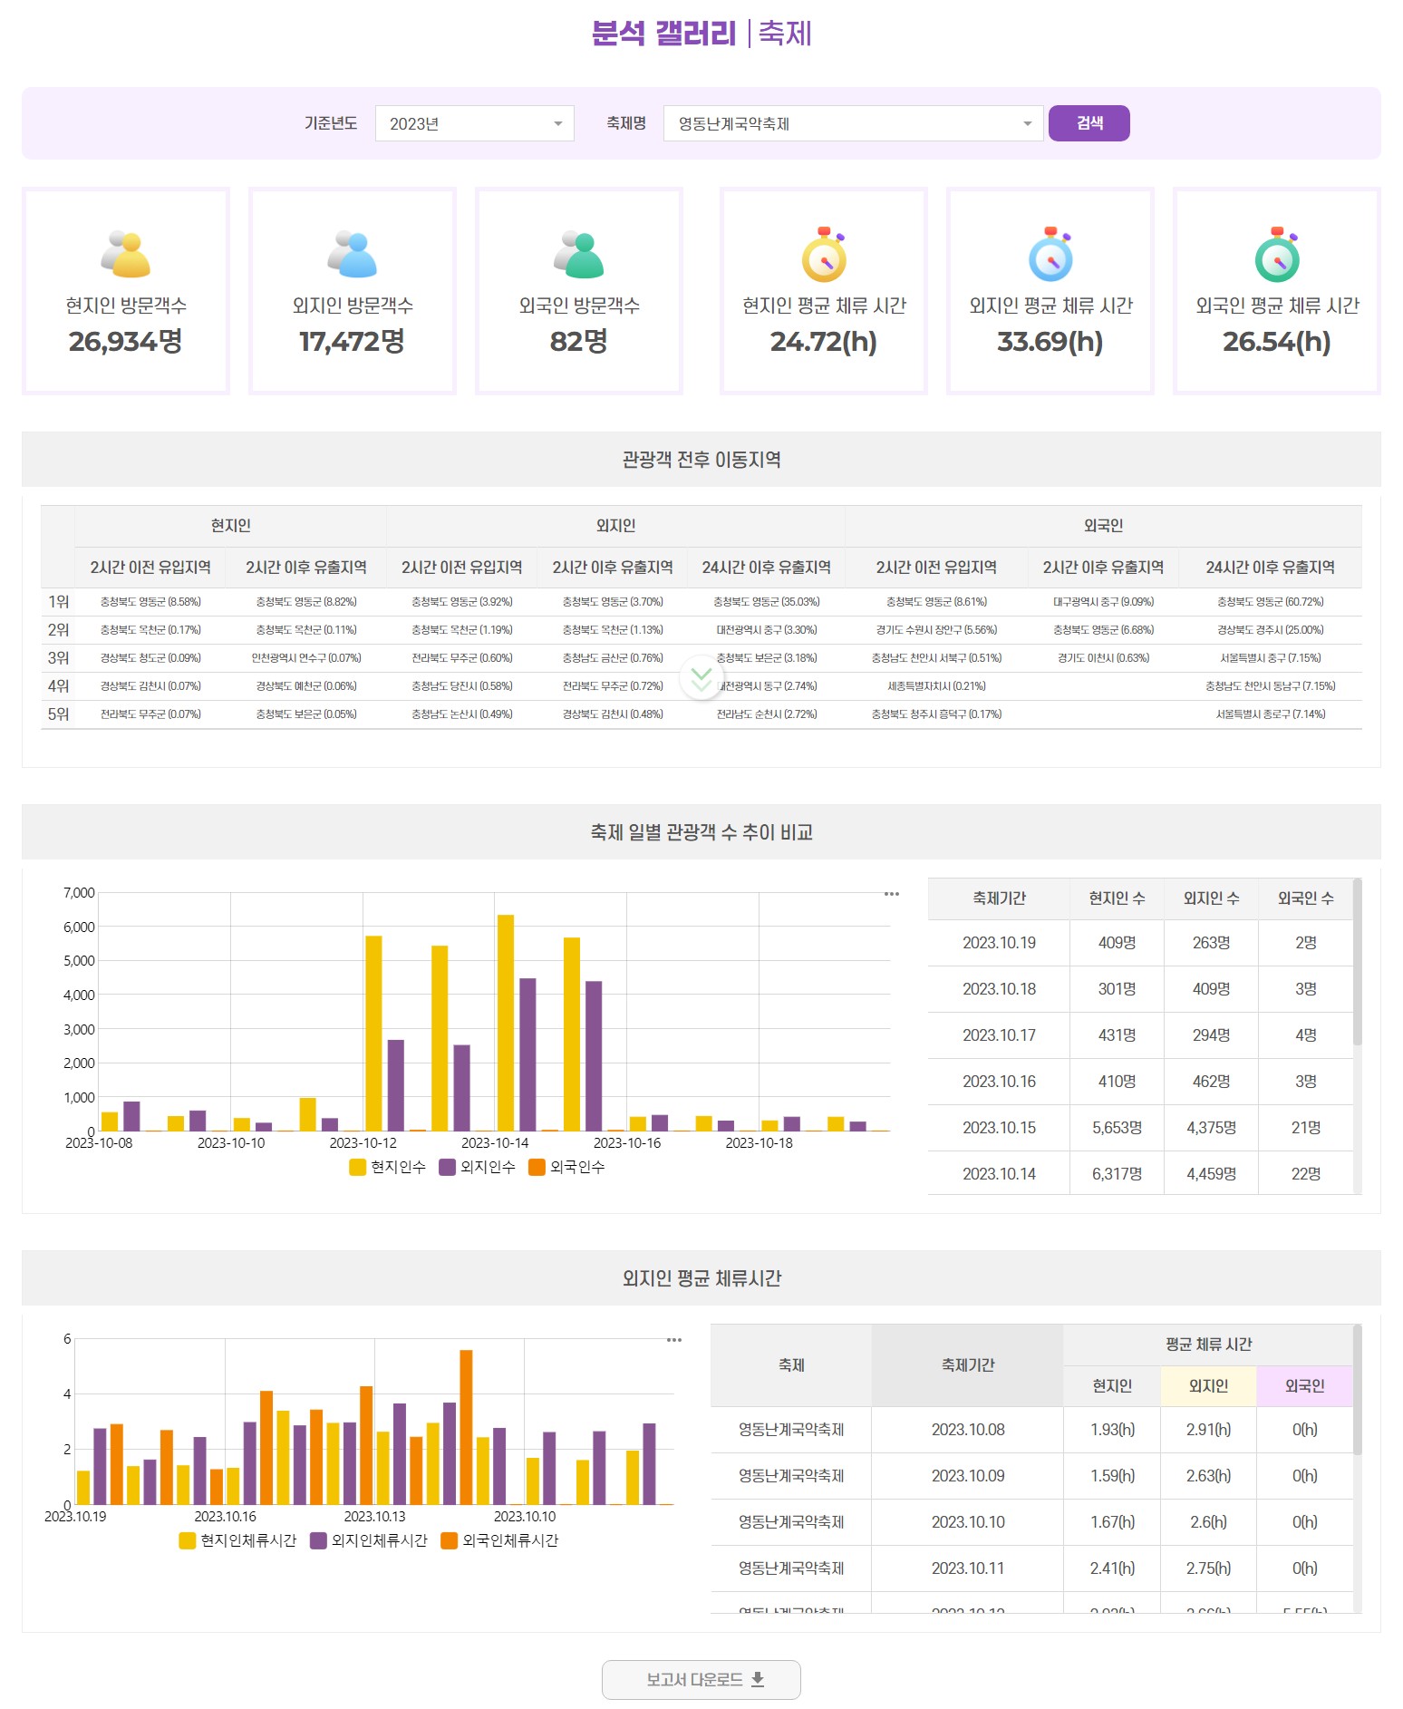Click the 외국인 column header in stay table
The height and width of the screenshot is (1709, 1403).
pos(1304,1385)
